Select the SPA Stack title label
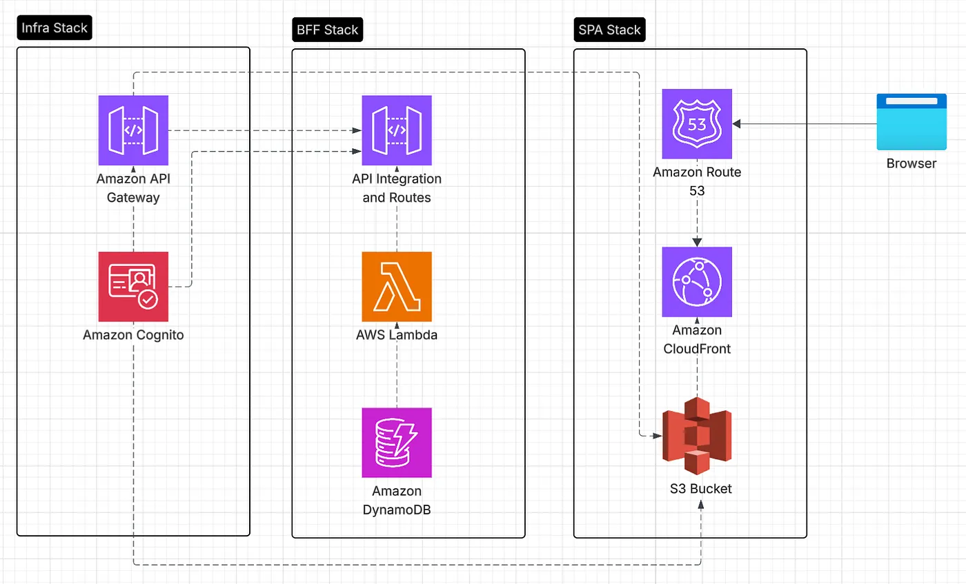 (609, 30)
